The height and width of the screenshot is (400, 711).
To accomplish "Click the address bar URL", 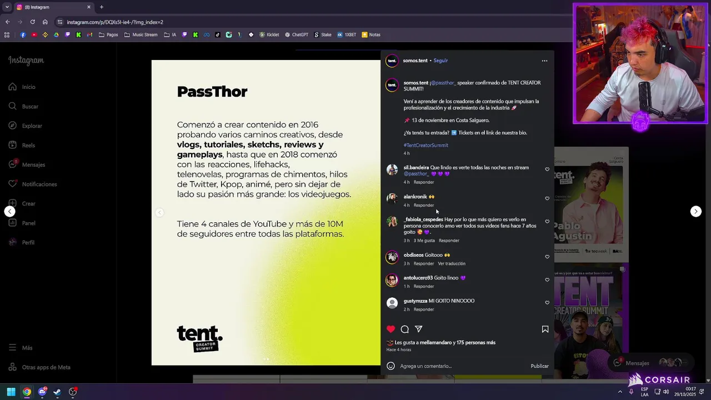I will click(x=115, y=22).
